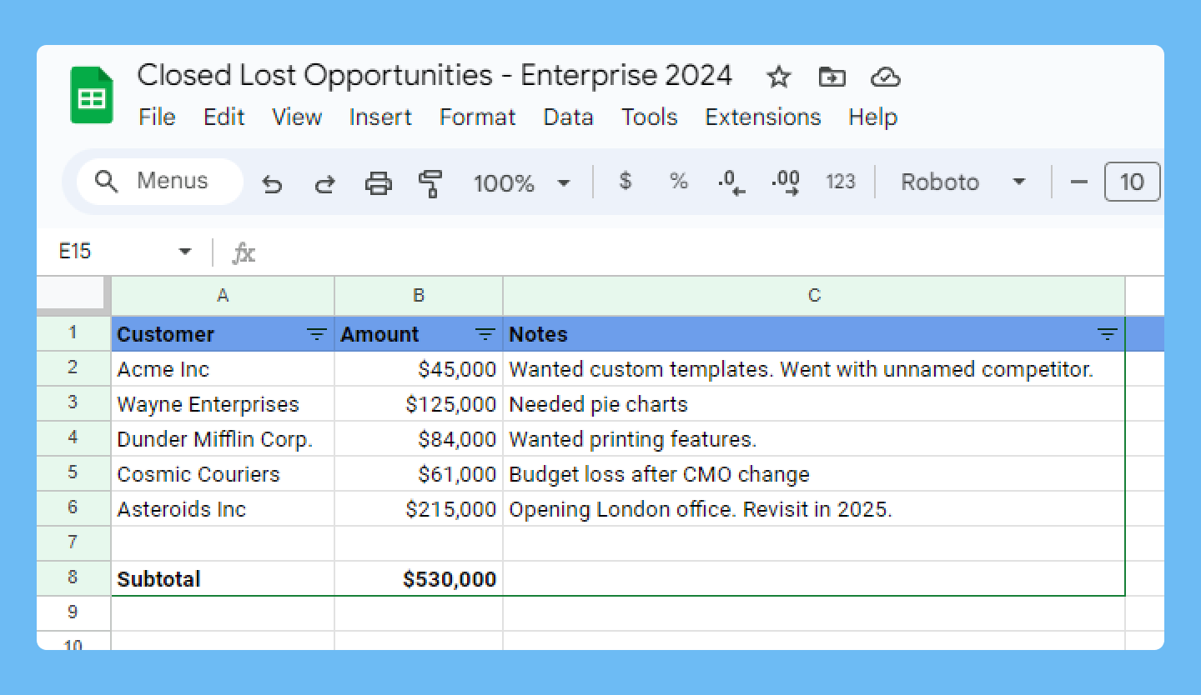Select the paint format tool
This screenshot has height=695, width=1201.
click(x=431, y=182)
